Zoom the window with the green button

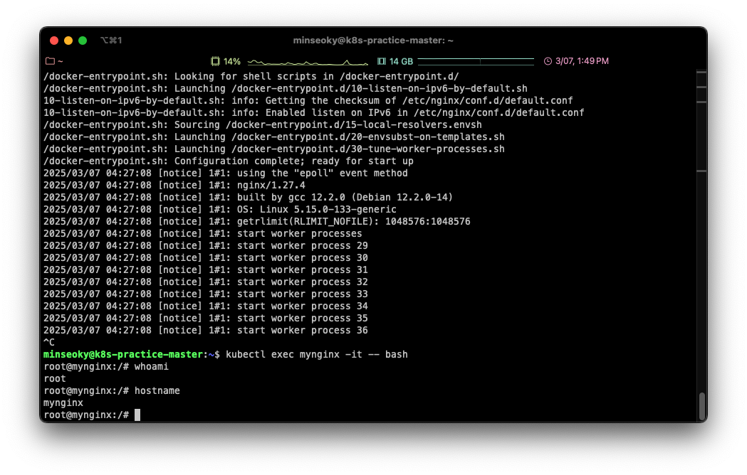83,41
